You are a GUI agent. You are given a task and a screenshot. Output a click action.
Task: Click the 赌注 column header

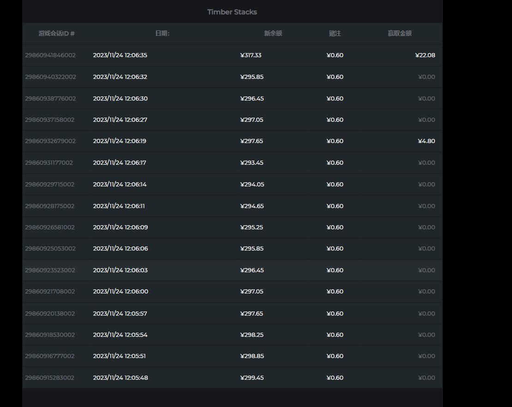click(x=335, y=33)
